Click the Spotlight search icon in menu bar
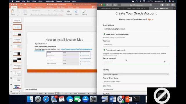Viewport: 186px width, 104px height. pyautogui.click(x=166, y=1)
